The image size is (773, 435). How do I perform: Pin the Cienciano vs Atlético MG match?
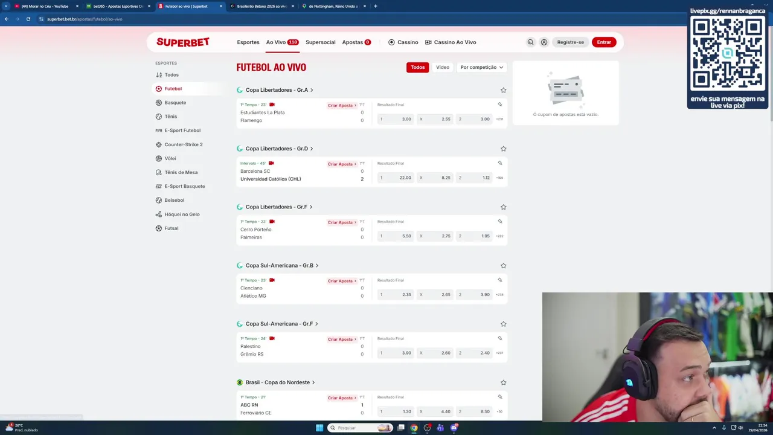[500, 280]
